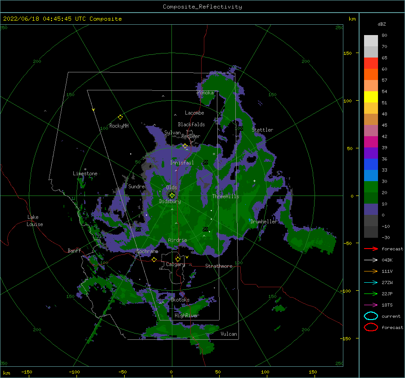Click the Cochrane city label
Image resolution: width=405 pixels, height=378 pixels.
[x=147, y=251]
